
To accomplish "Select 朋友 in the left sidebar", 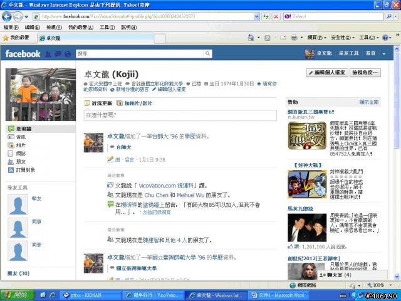I will [21, 162].
